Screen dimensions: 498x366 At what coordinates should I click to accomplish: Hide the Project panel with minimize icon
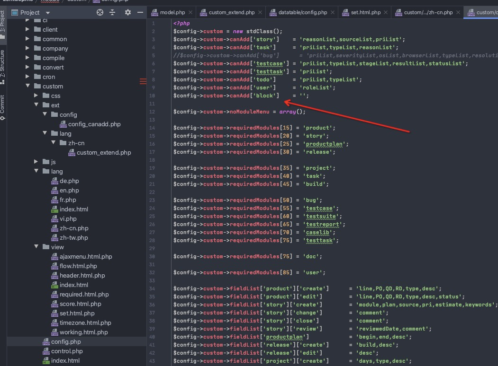coord(140,13)
